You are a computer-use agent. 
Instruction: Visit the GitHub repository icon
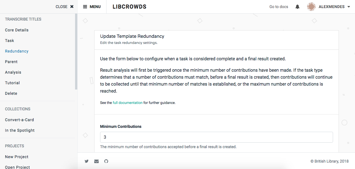pos(106,161)
